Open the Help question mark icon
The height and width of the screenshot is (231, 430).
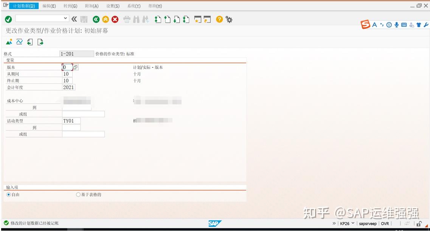click(219, 19)
